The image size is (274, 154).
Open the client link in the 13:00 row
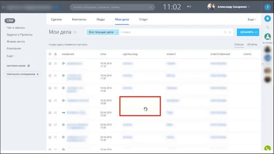tap(170, 124)
